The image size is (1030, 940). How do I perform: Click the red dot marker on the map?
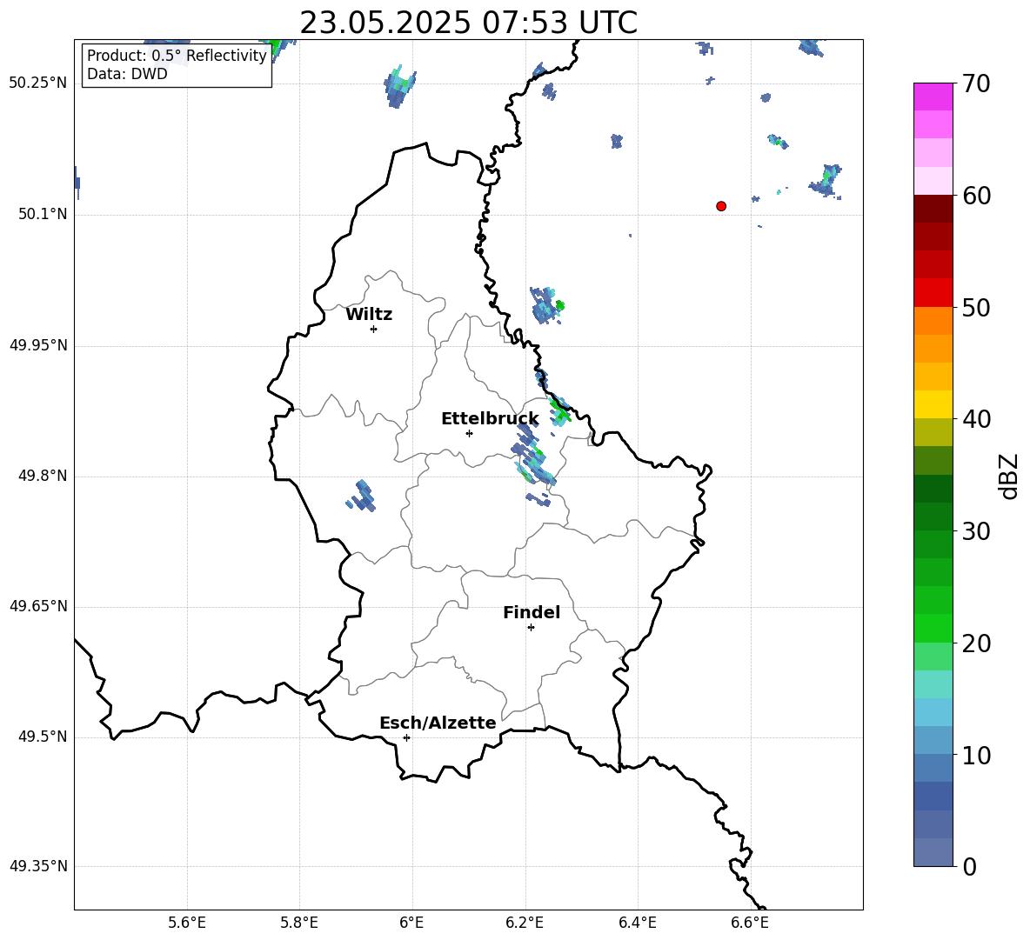coord(720,206)
